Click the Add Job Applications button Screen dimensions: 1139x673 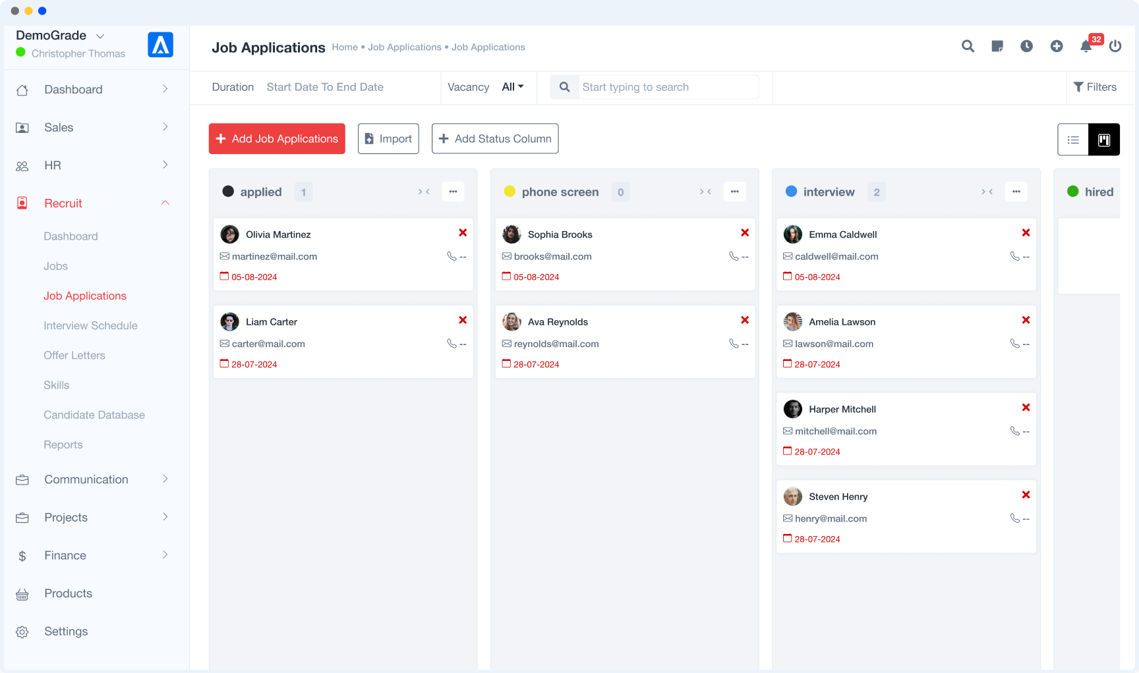click(x=276, y=138)
